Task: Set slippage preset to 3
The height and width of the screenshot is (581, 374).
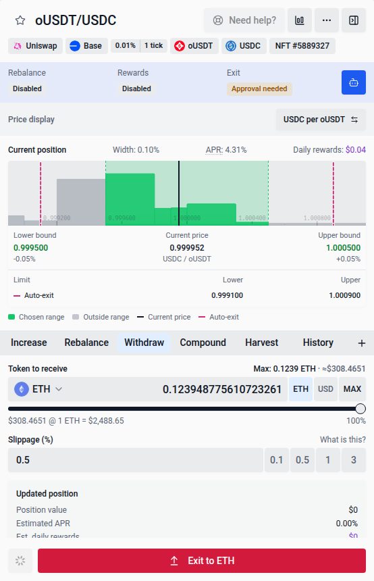Action: coord(354,460)
